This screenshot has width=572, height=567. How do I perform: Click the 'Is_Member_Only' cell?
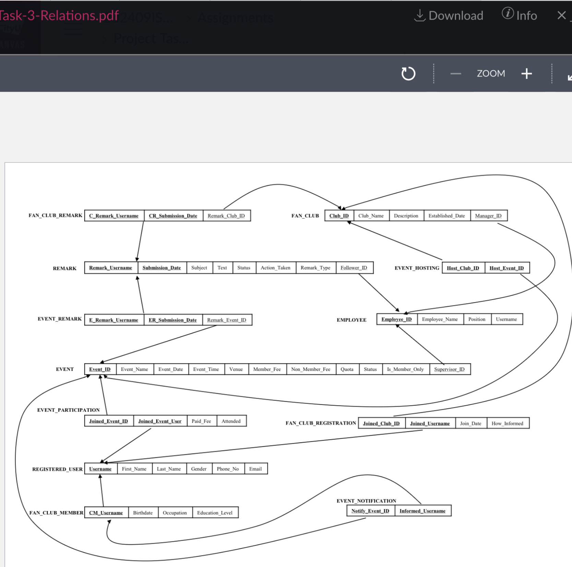click(x=406, y=369)
